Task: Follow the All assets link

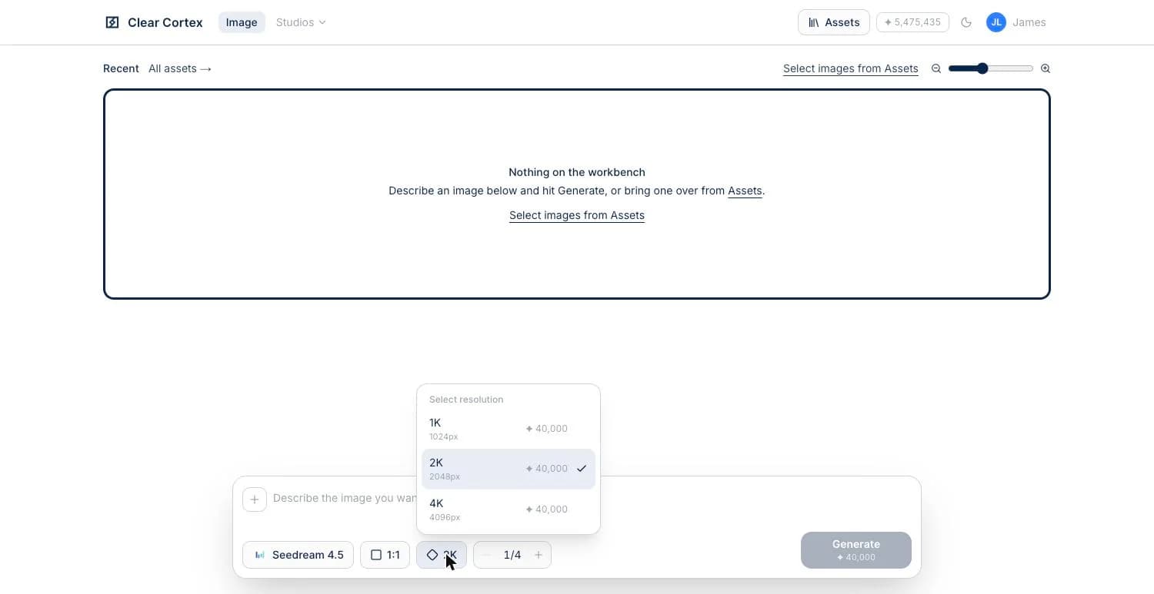Action: 180,68
